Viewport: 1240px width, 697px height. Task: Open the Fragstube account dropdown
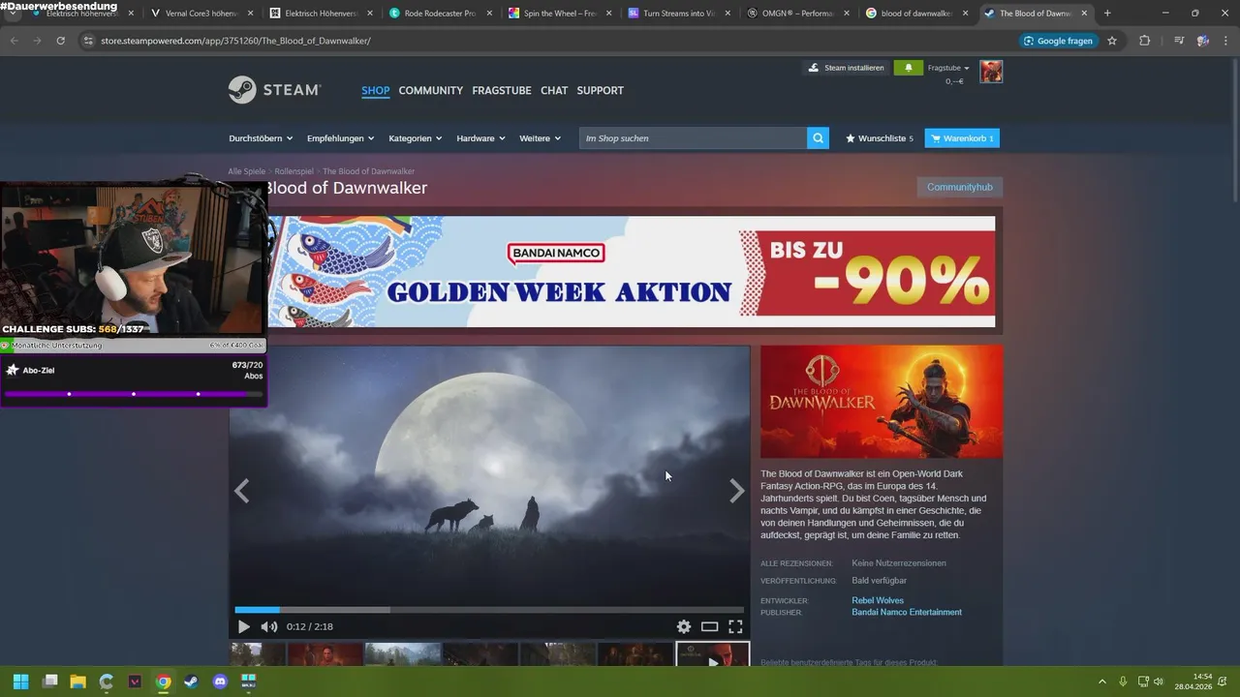click(x=948, y=68)
